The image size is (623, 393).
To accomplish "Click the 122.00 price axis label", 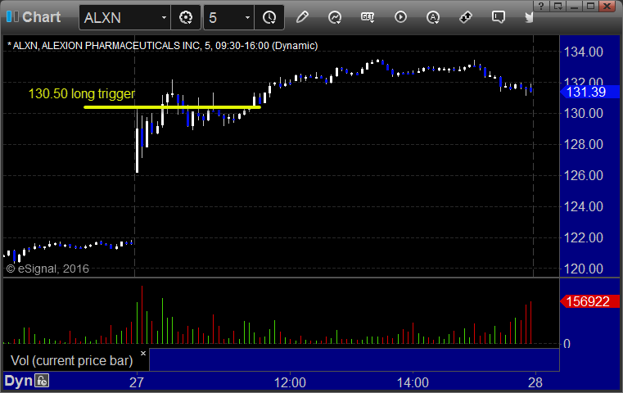I will 583,237.
